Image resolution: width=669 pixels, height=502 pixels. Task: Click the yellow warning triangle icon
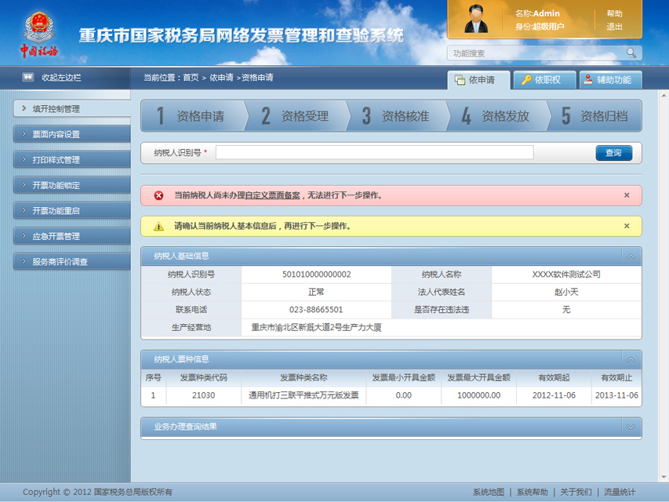coord(158,226)
